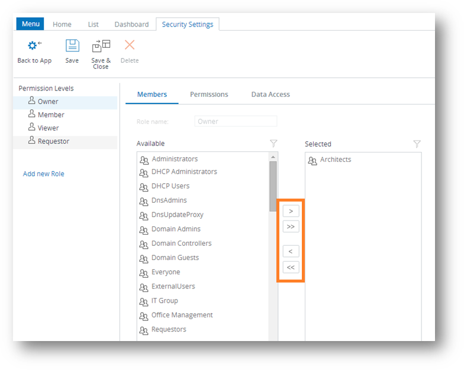Click the Available list scrollbar thumb
This screenshot has height=370, width=464.
tap(273, 186)
